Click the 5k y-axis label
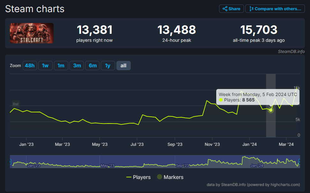Image resolution: width=310 pixels, height=193 pixels. coord(298,119)
